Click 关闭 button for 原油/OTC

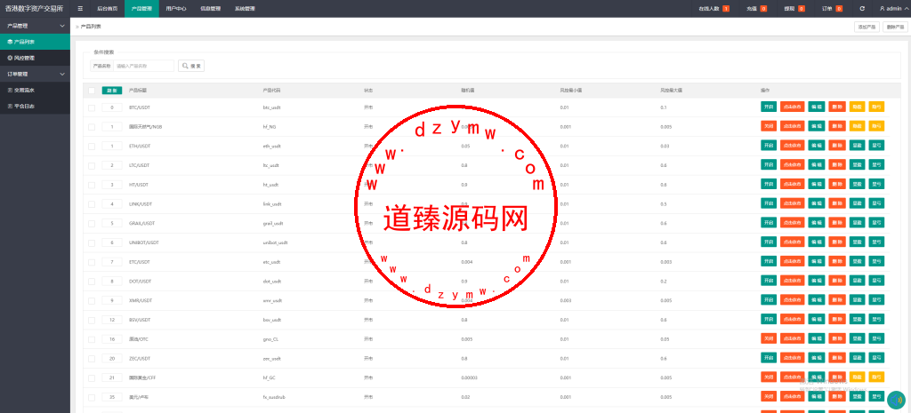click(769, 338)
